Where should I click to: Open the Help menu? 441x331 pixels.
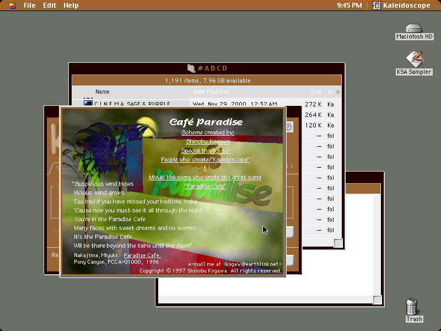71,6
